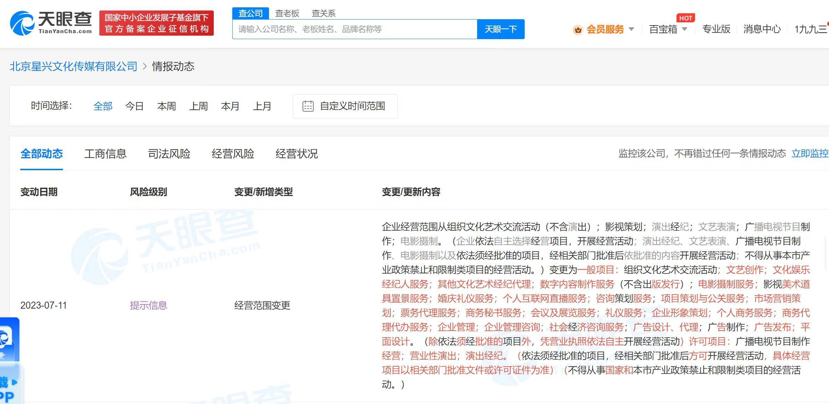Image resolution: width=829 pixels, height=404 pixels.
Task: Expand the 会员服务 dropdown arrow
Action: coord(631,29)
